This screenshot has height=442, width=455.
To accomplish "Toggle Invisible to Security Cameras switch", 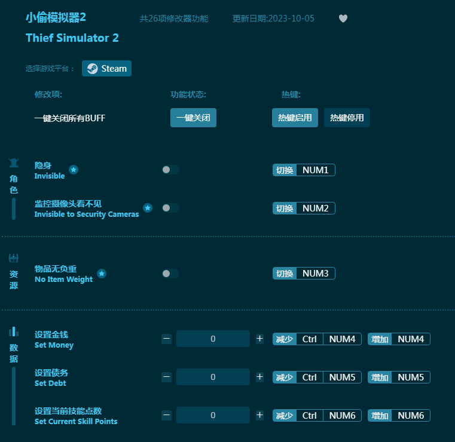I will coord(170,208).
